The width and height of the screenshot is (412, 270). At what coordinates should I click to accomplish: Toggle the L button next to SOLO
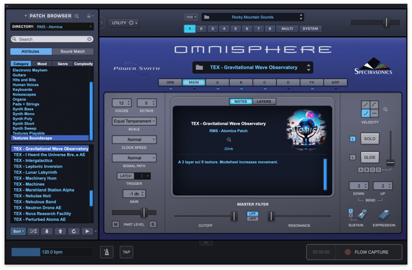[353, 139]
